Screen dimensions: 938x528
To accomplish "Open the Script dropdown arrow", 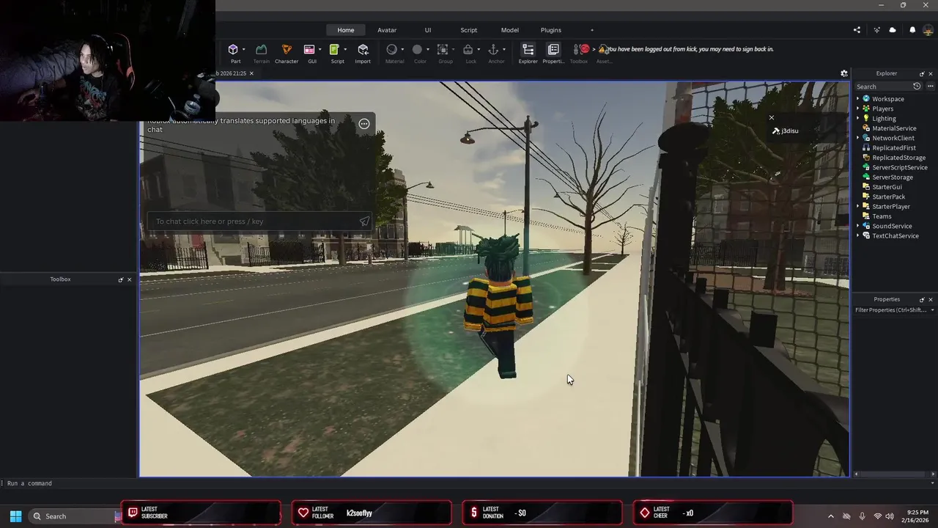I will (x=345, y=50).
